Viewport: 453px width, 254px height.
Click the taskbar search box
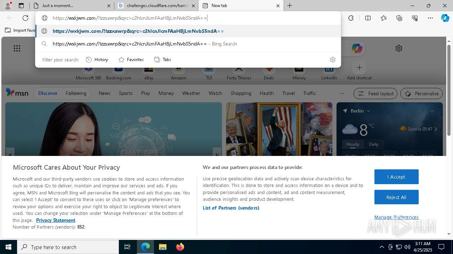point(68,247)
